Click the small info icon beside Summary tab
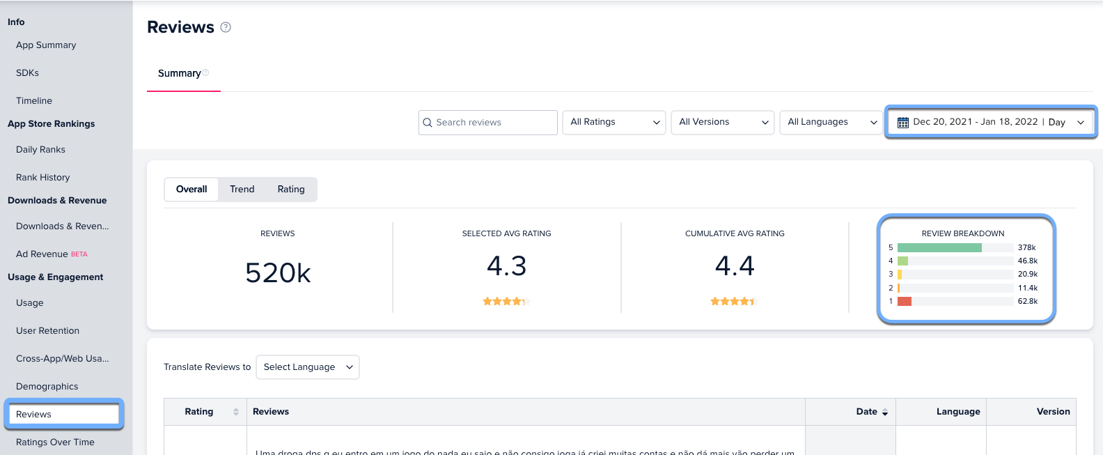The height and width of the screenshot is (455, 1103). 205,72
